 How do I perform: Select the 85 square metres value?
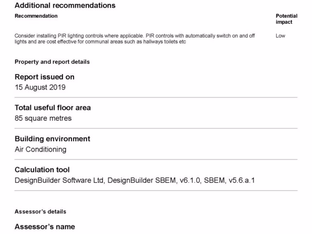click(43, 118)
